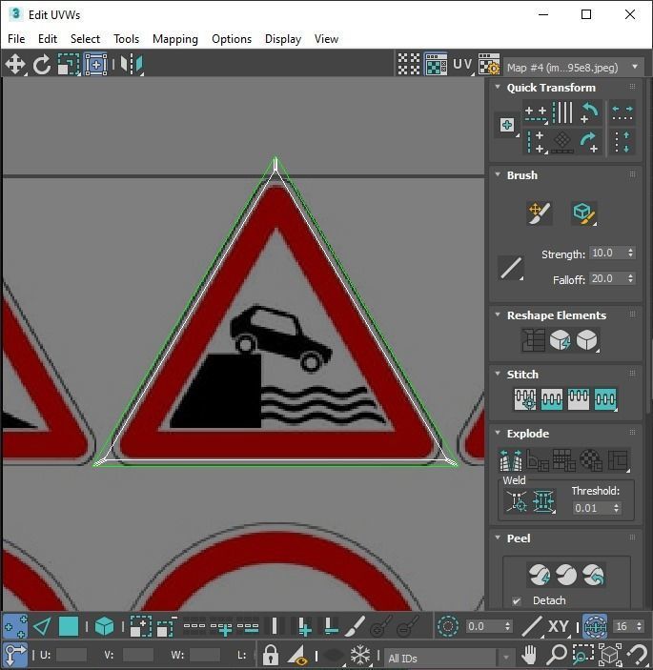The height and width of the screenshot is (670, 653).
Task: Select the Paint Move brush tool
Action: [x=540, y=213]
